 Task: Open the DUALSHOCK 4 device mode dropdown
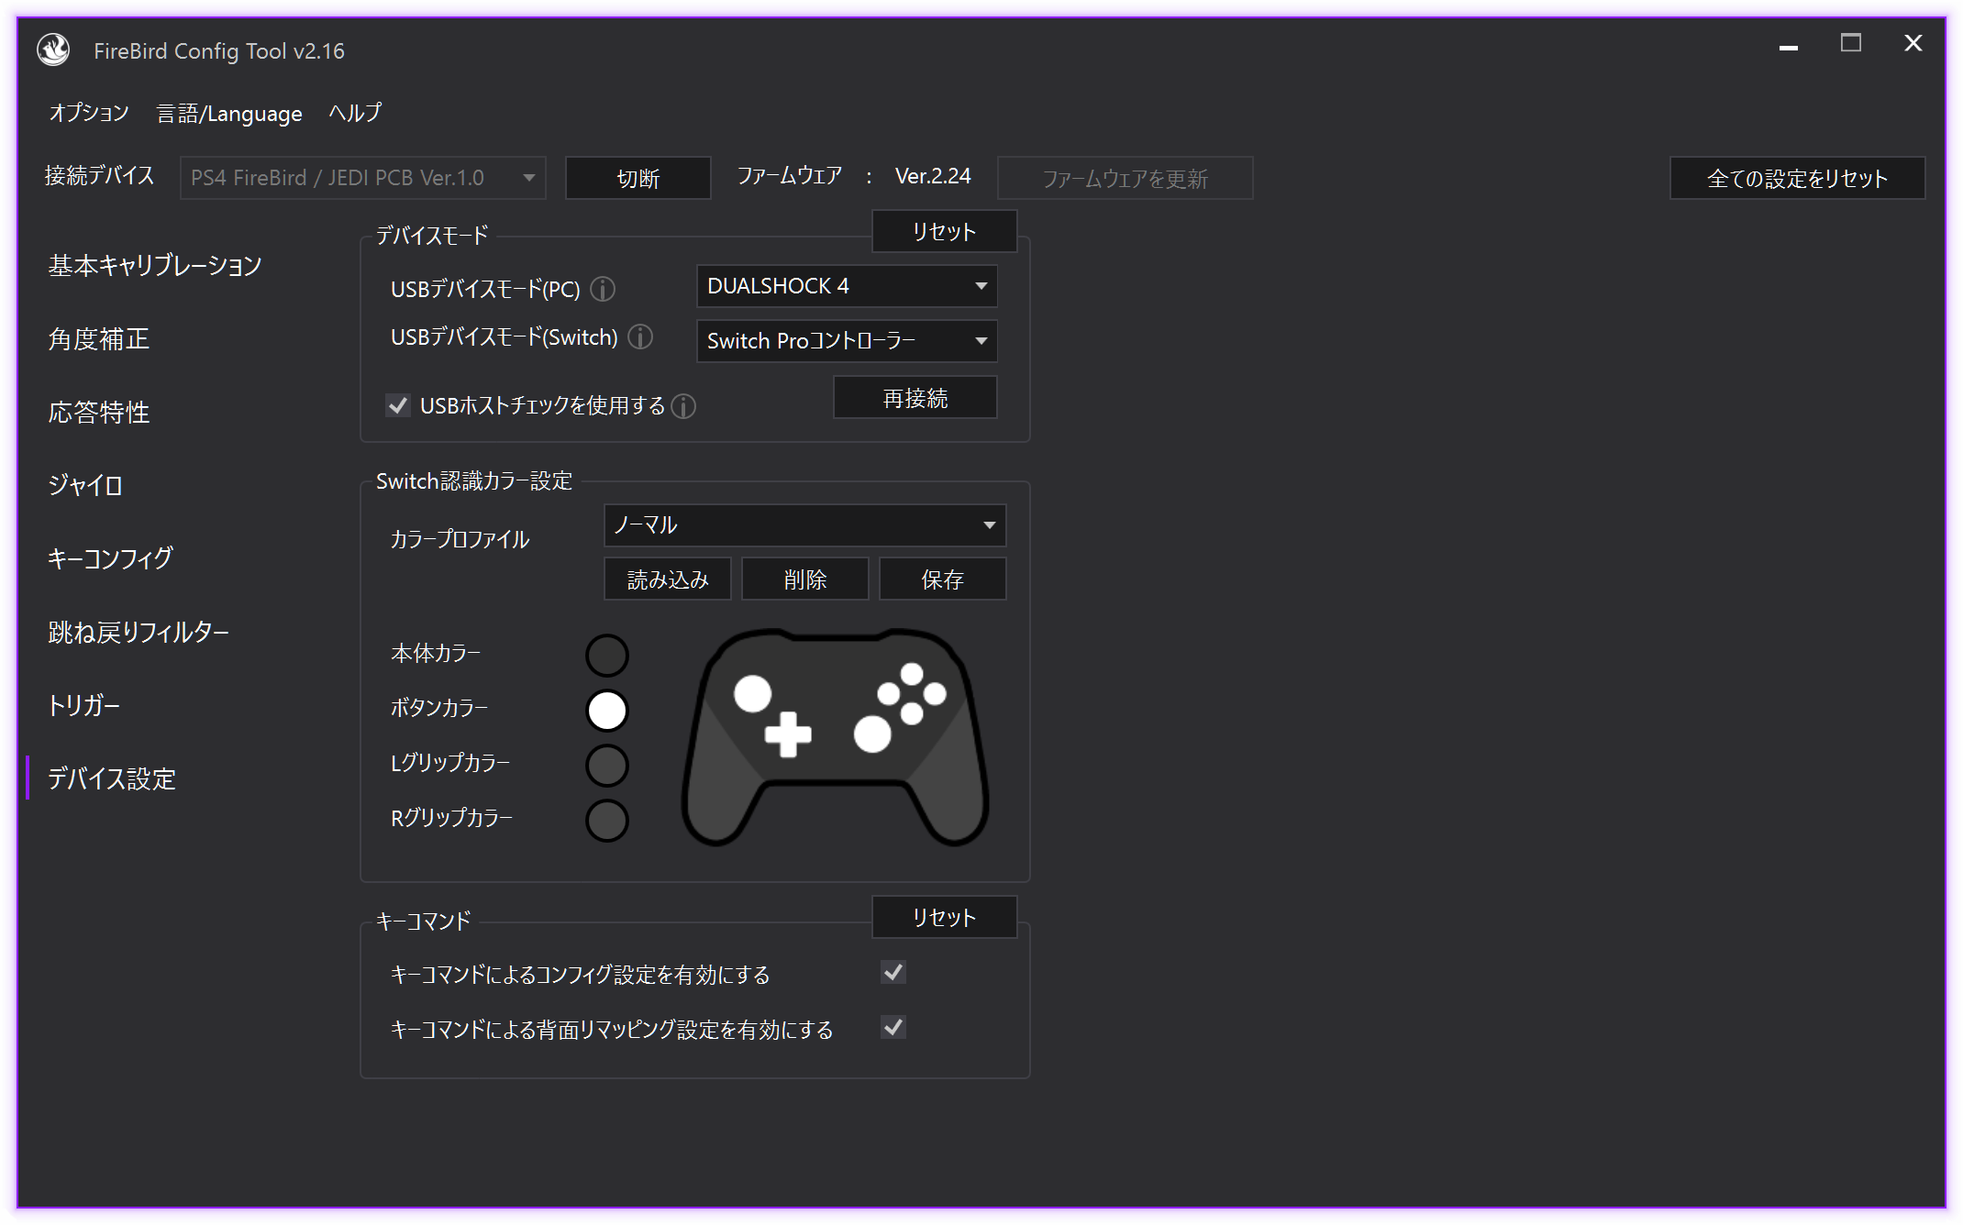pos(846,286)
